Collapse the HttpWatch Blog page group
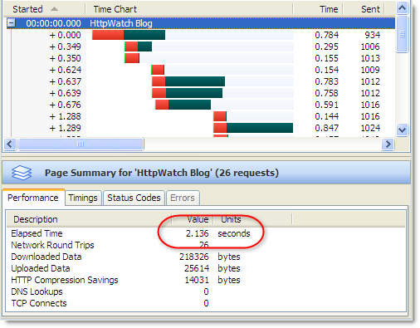420x328 pixels. point(11,23)
